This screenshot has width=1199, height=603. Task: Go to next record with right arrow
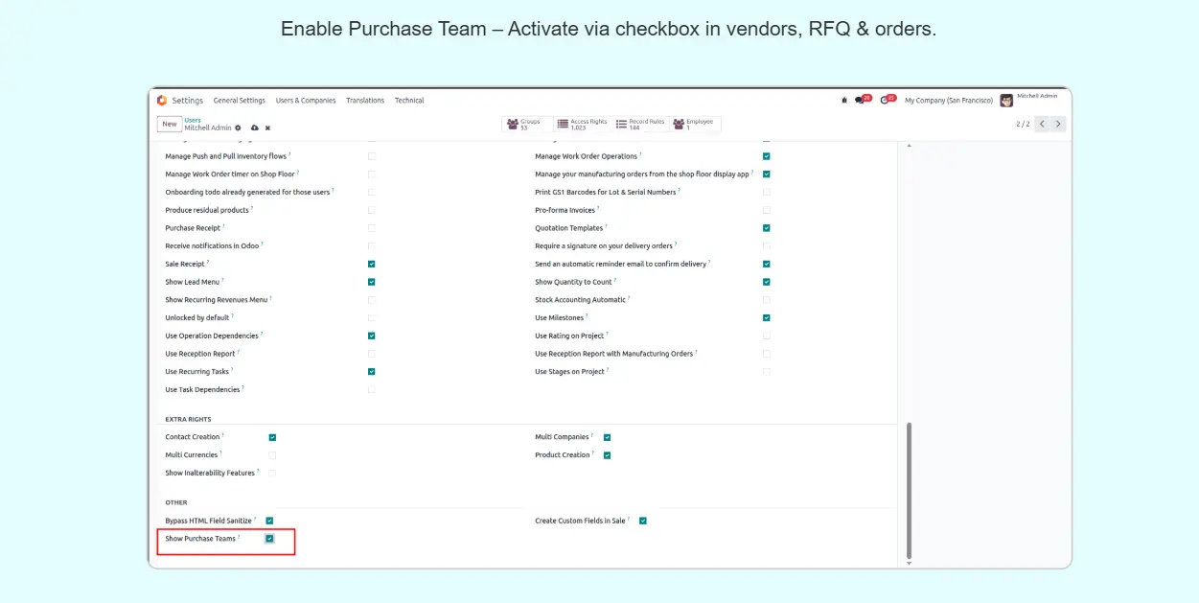point(1058,124)
